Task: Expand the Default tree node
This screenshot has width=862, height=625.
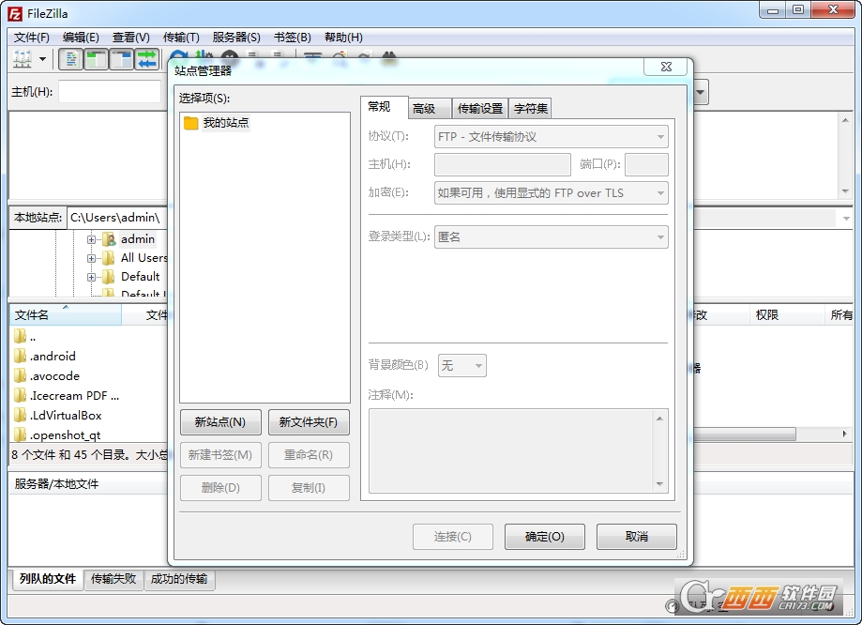Action: 91,277
